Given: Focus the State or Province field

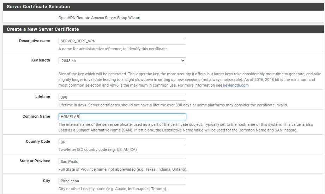Looking at the screenshot, I should [122, 161].
